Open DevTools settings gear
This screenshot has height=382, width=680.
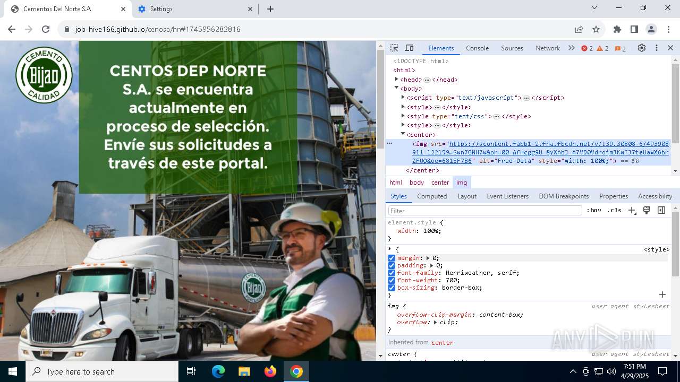642,48
